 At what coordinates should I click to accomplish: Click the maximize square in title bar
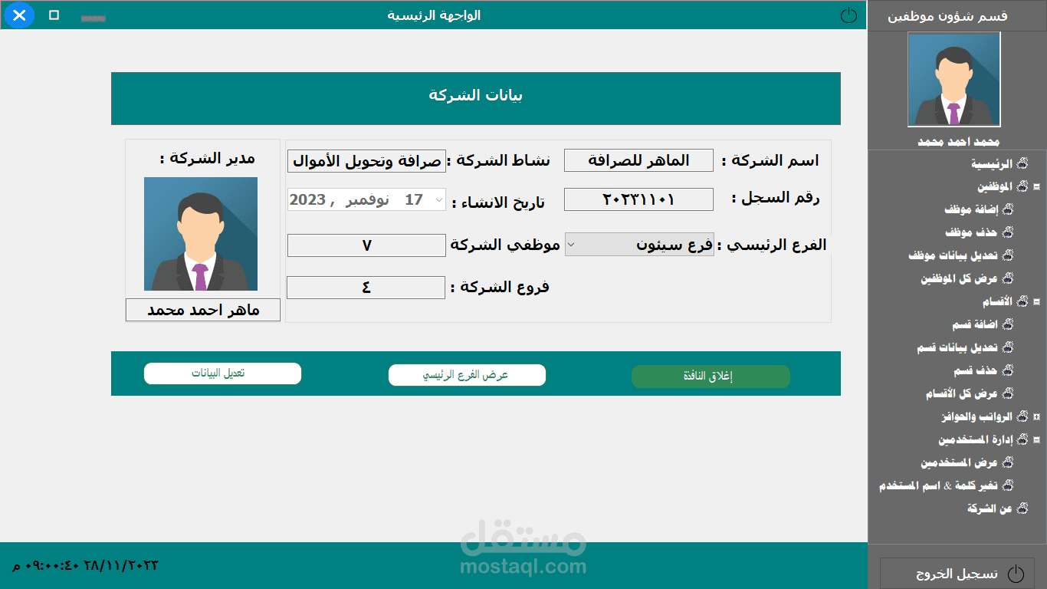[x=54, y=15]
